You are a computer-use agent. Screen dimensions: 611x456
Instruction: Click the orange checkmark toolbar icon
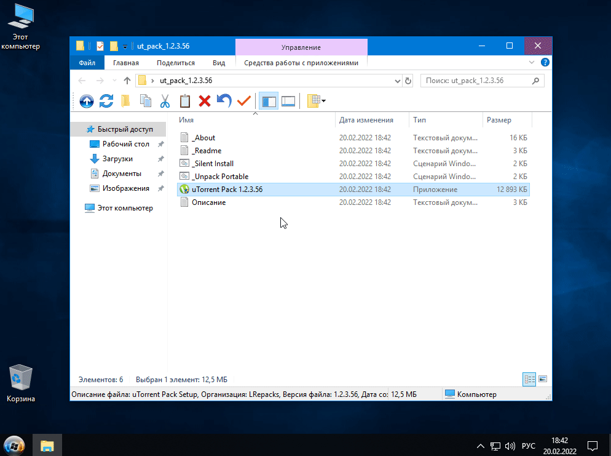coord(244,101)
